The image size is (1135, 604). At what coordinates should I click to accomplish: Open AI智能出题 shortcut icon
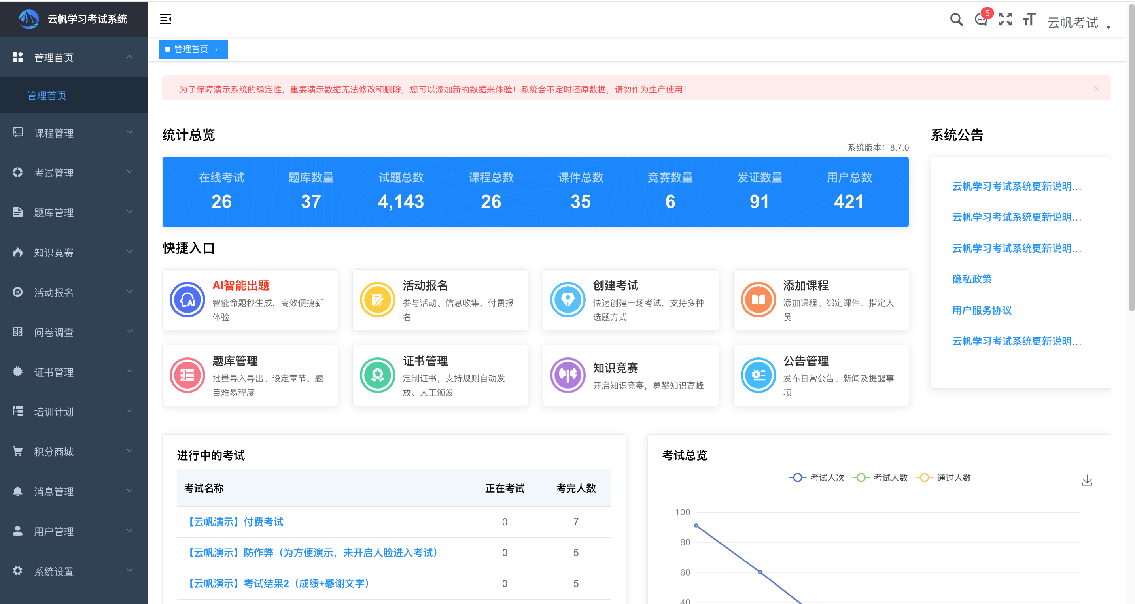point(187,300)
